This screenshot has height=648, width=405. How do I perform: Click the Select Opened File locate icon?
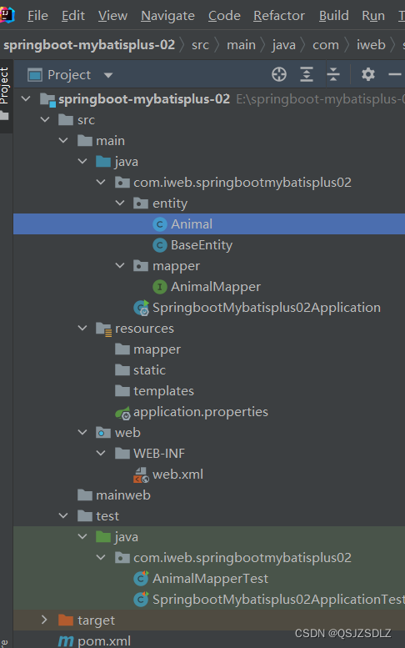point(279,74)
